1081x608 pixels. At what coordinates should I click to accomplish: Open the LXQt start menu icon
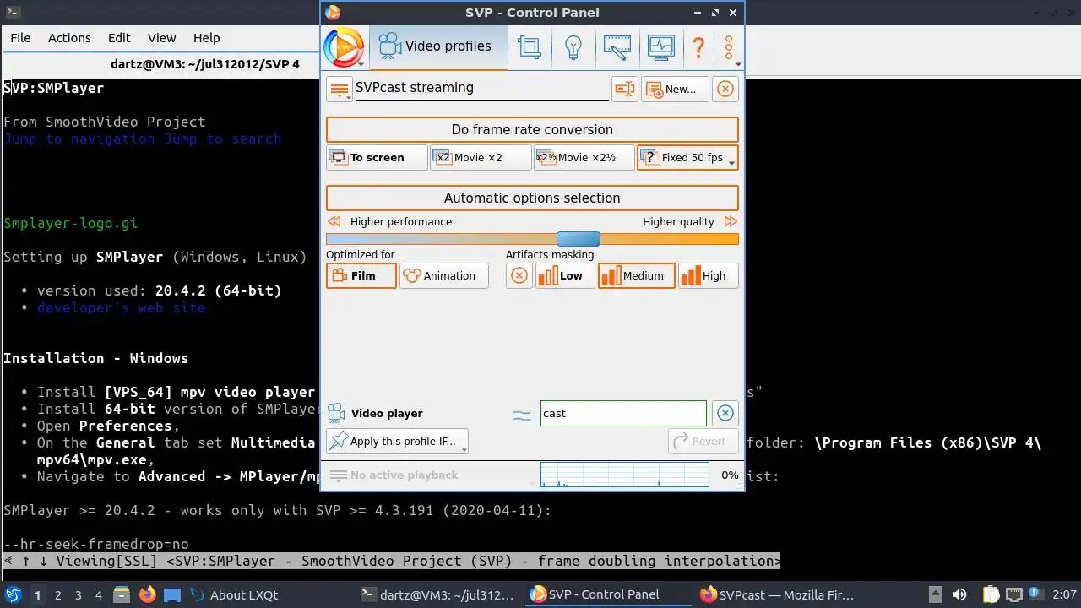13,594
